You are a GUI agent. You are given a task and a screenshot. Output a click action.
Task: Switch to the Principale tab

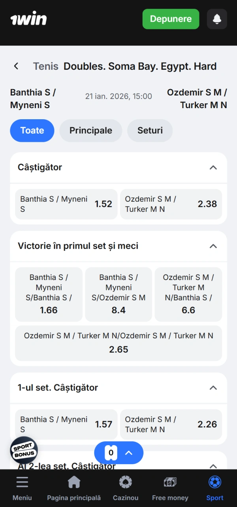pyautogui.click(x=90, y=130)
